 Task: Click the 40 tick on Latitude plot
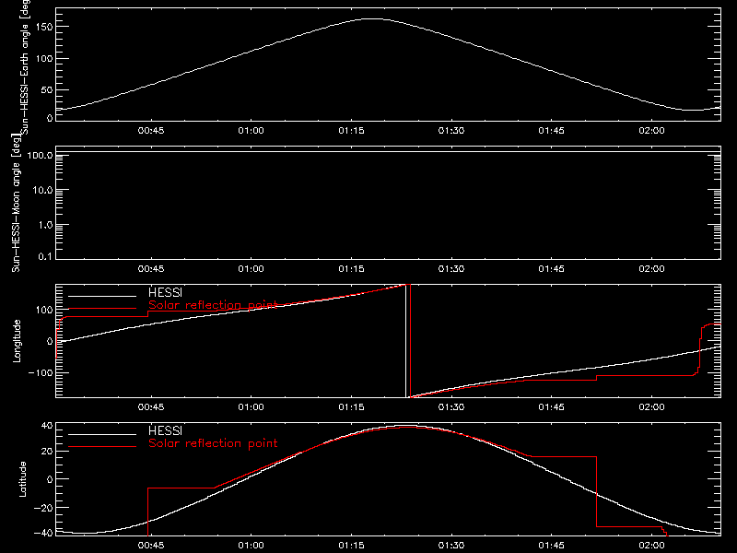(x=47, y=426)
